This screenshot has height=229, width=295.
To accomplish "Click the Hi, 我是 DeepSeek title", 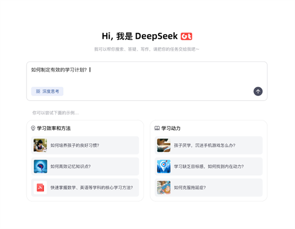I will click(140, 36).
